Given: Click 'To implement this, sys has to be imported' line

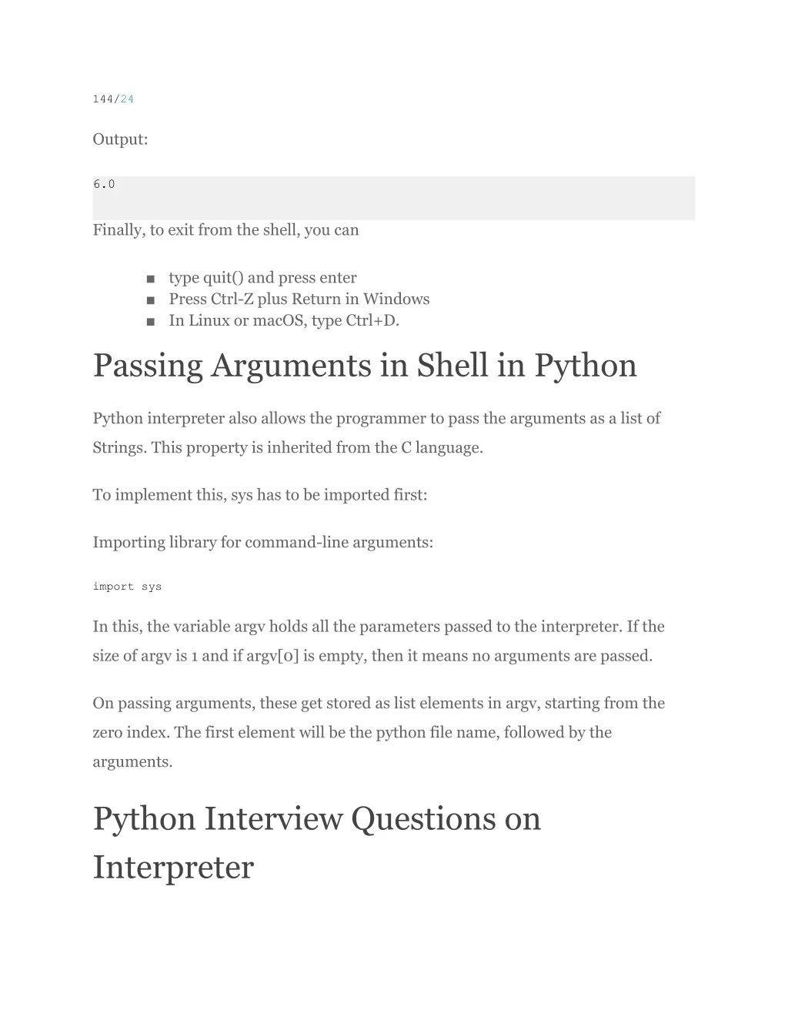Looking at the screenshot, I should tap(260, 495).
